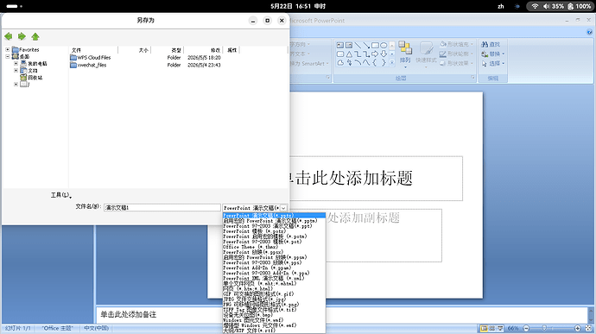Select the cloud shape in the shapes gallery
Image resolution: width=596 pixels, height=334 pixels.
(x=340, y=63)
